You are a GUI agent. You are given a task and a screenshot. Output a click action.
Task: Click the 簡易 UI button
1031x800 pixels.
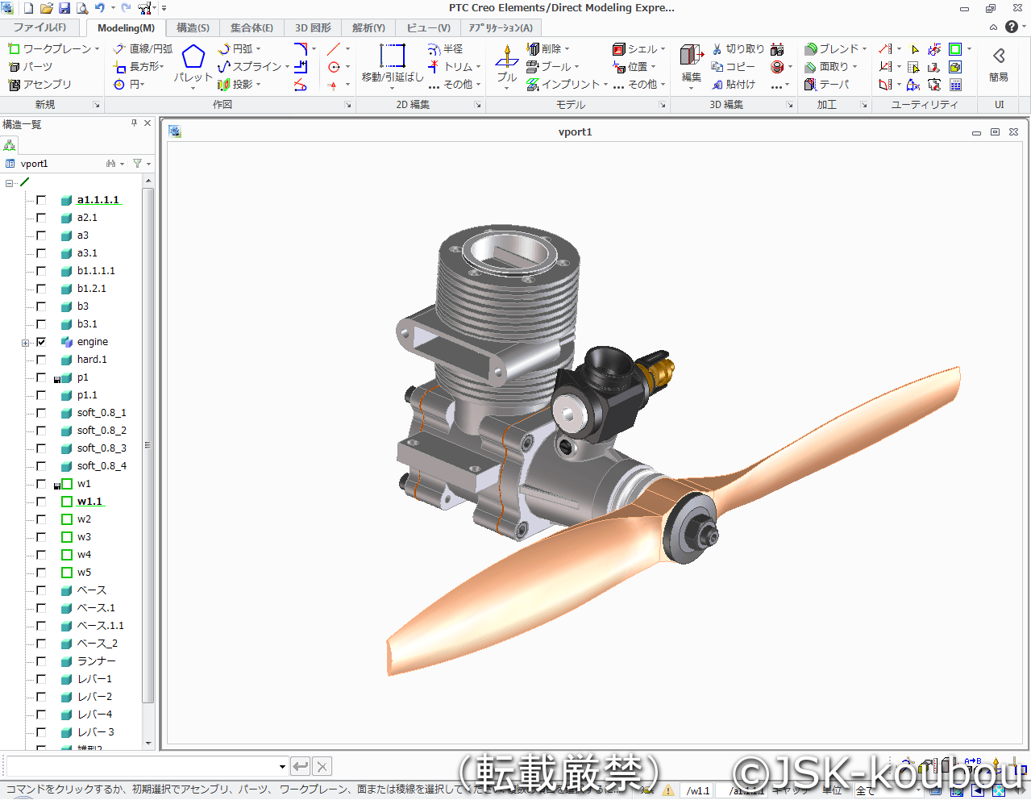[999, 65]
